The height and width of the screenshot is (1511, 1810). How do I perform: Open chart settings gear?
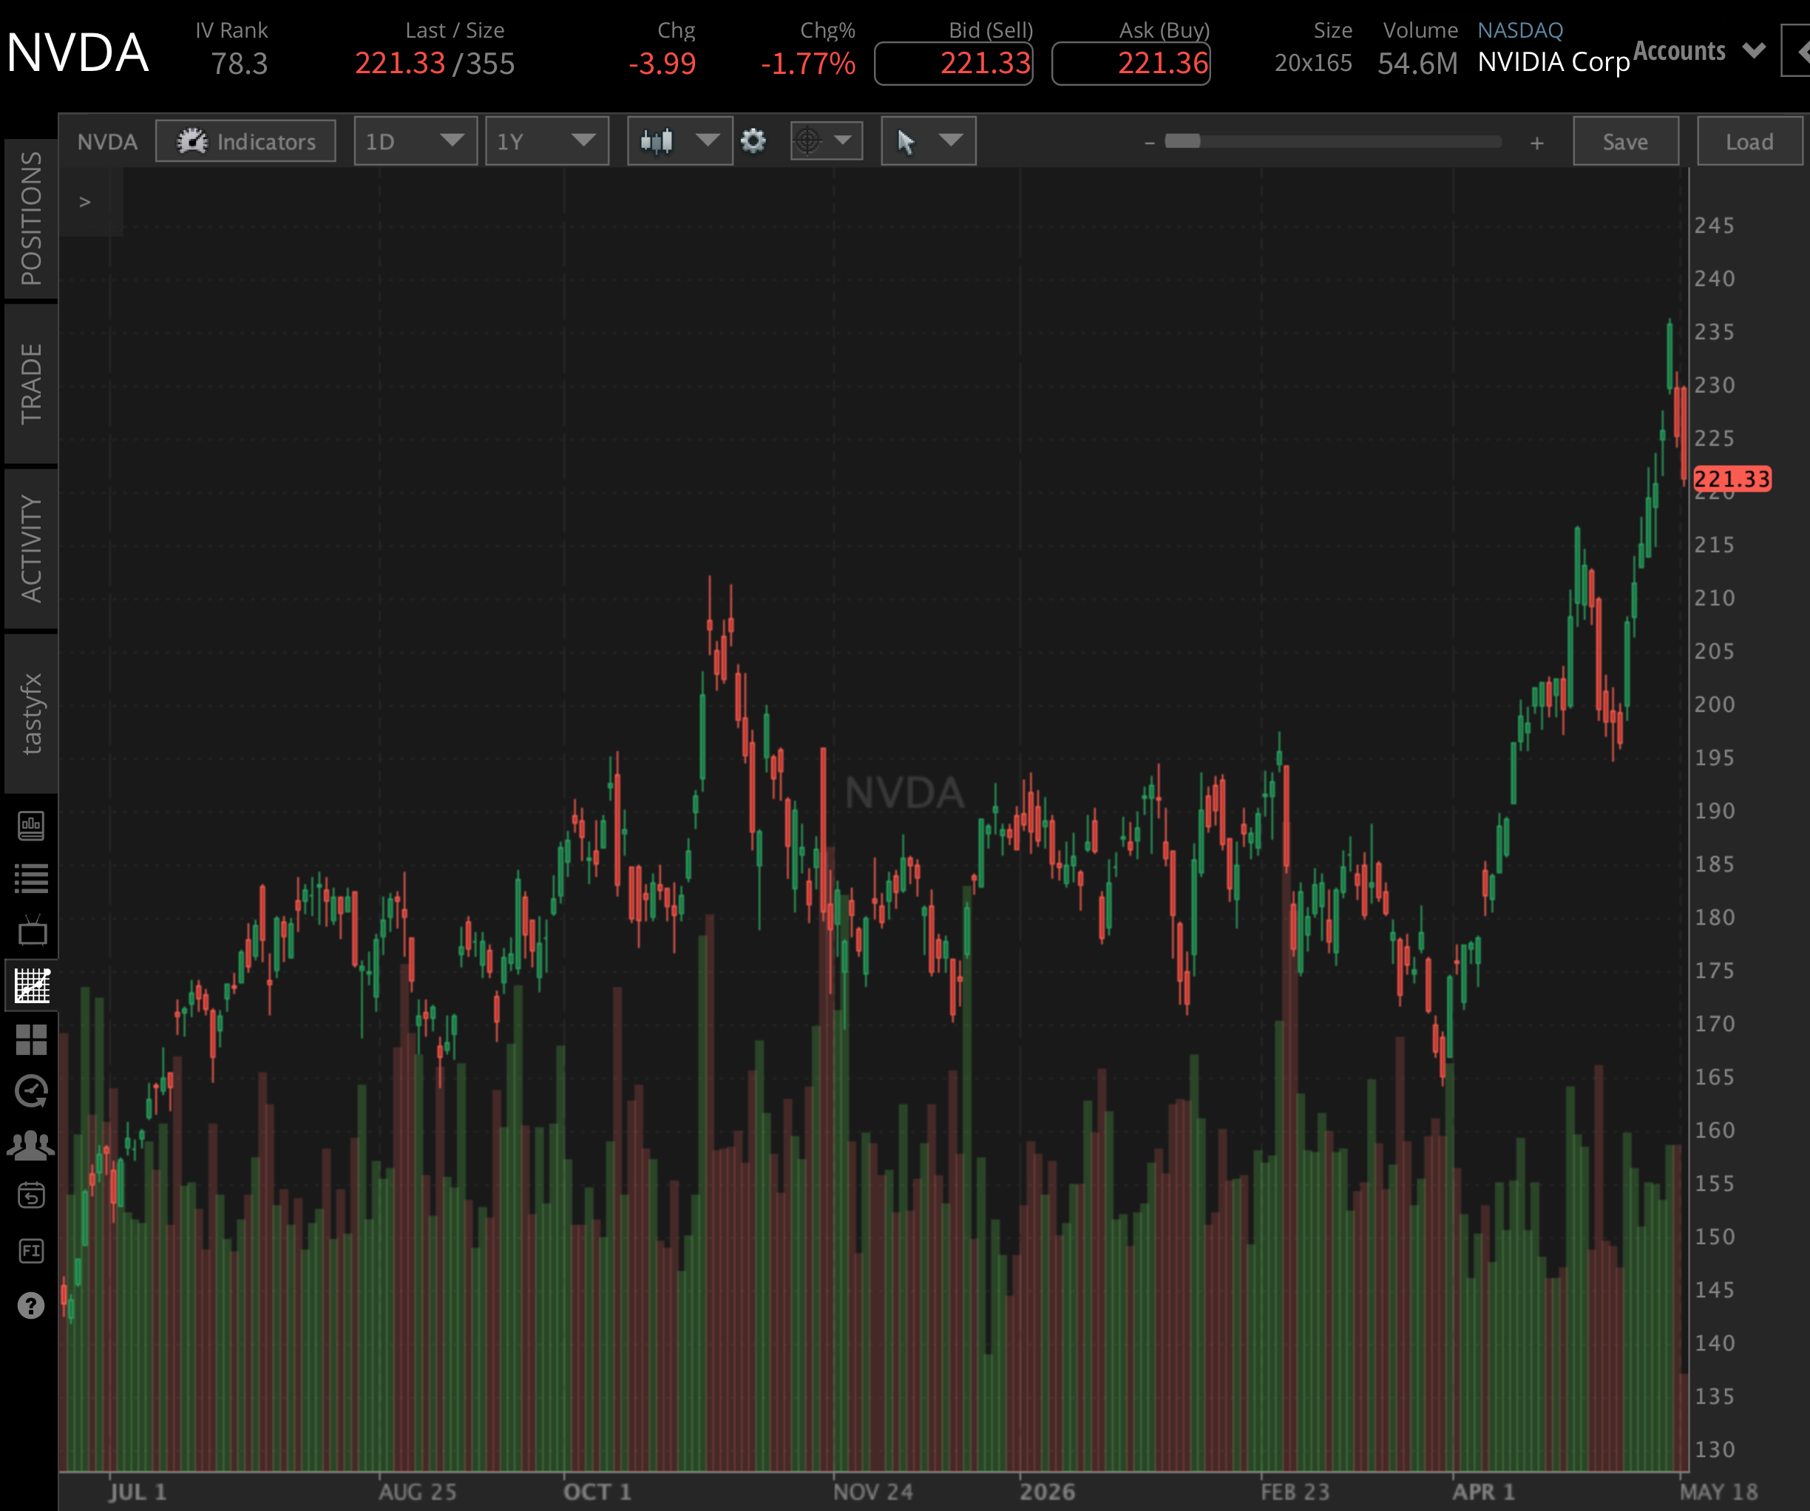(753, 140)
